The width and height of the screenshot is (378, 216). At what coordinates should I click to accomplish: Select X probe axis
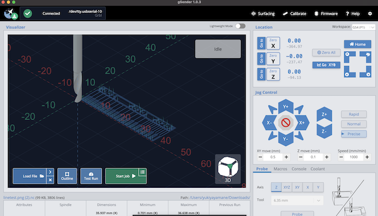tap(308, 187)
